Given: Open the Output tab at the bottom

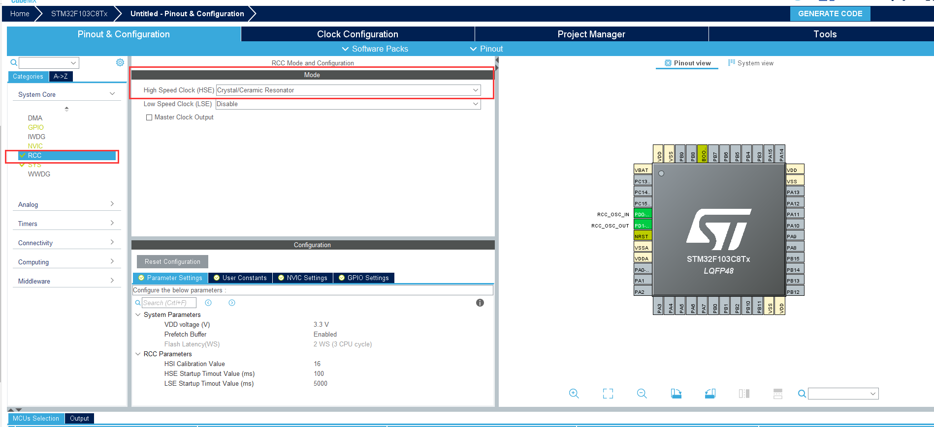Looking at the screenshot, I should (x=79, y=418).
